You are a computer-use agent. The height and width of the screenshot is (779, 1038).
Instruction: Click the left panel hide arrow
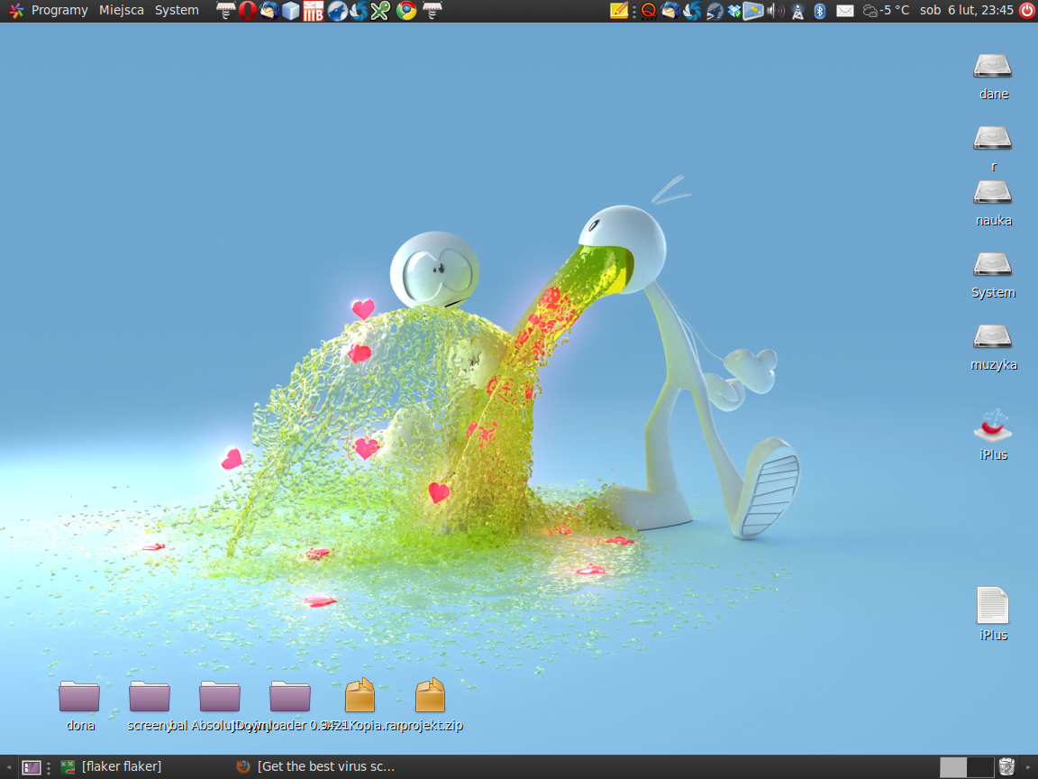[8, 767]
